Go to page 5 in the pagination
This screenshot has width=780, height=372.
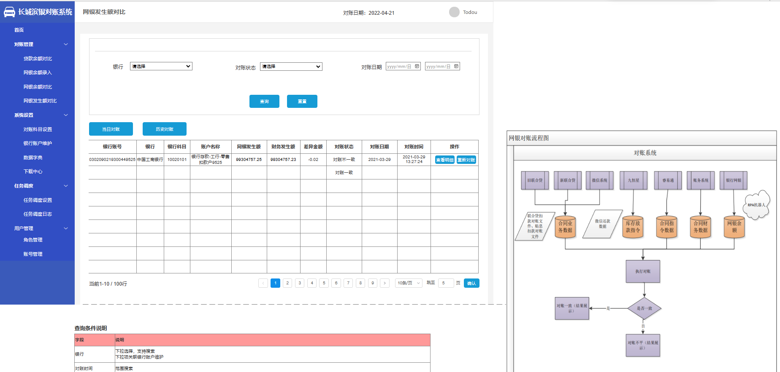[x=324, y=283]
